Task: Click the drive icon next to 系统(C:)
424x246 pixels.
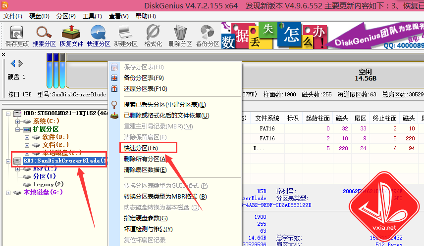Action: 27,122
